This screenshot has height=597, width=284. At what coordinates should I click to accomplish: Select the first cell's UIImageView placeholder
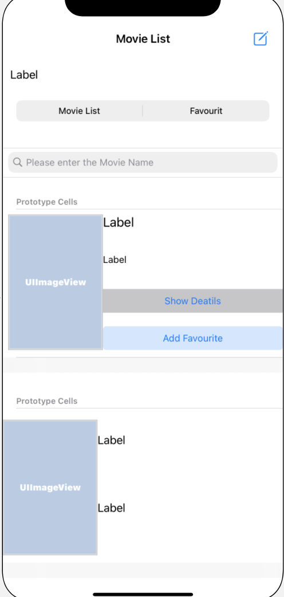[x=56, y=282]
